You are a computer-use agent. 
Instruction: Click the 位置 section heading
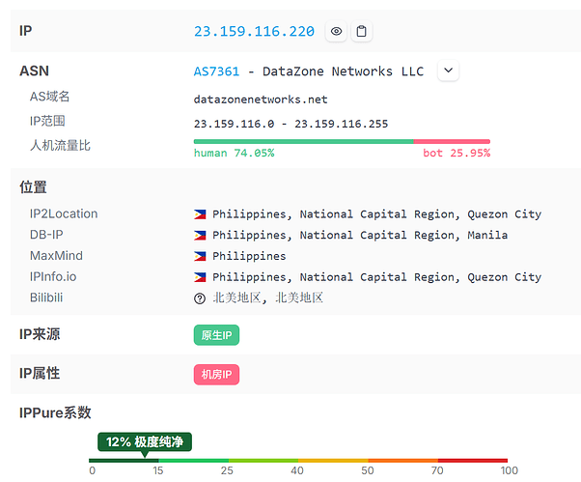point(34,187)
